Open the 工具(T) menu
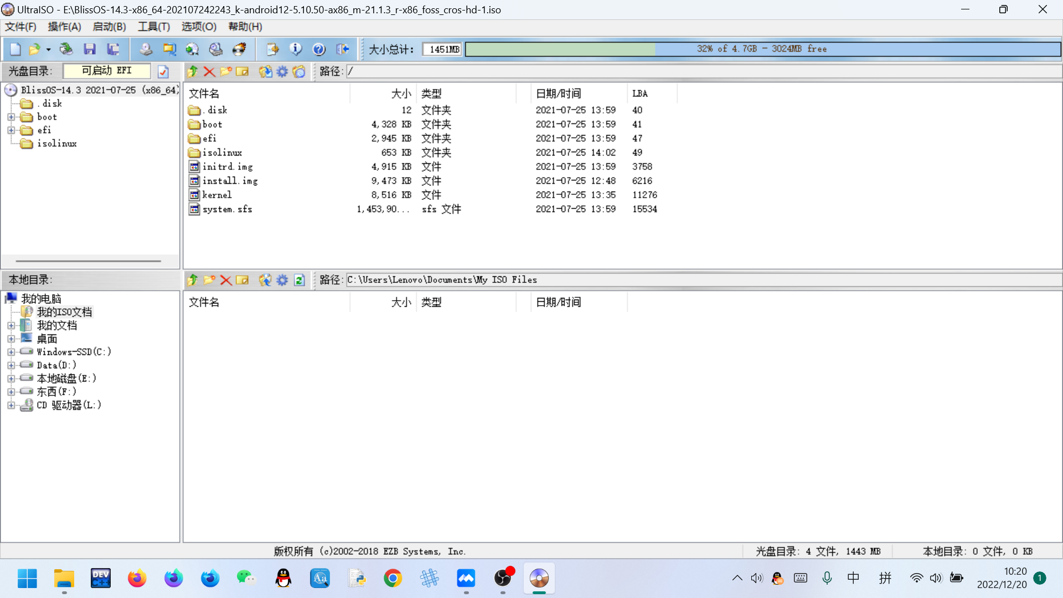This screenshot has height=598, width=1063. coord(154,27)
